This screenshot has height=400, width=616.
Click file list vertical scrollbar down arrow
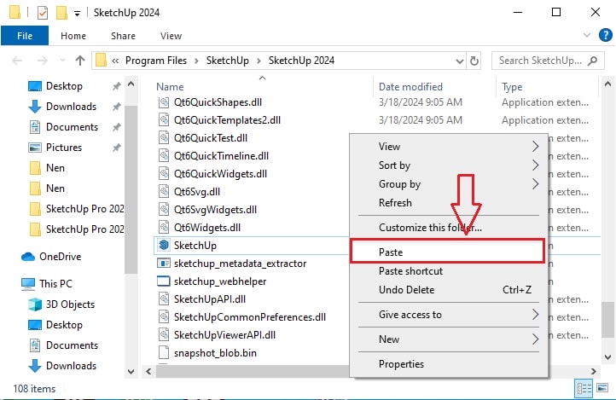(x=607, y=357)
